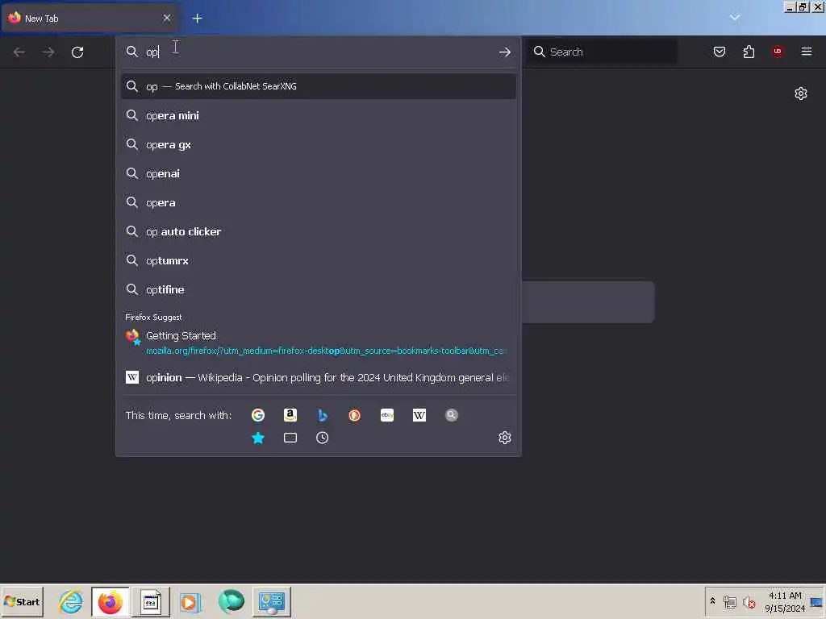Search with Google icon in one-off engines
This screenshot has height=619, width=826.
click(x=257, y=415)
